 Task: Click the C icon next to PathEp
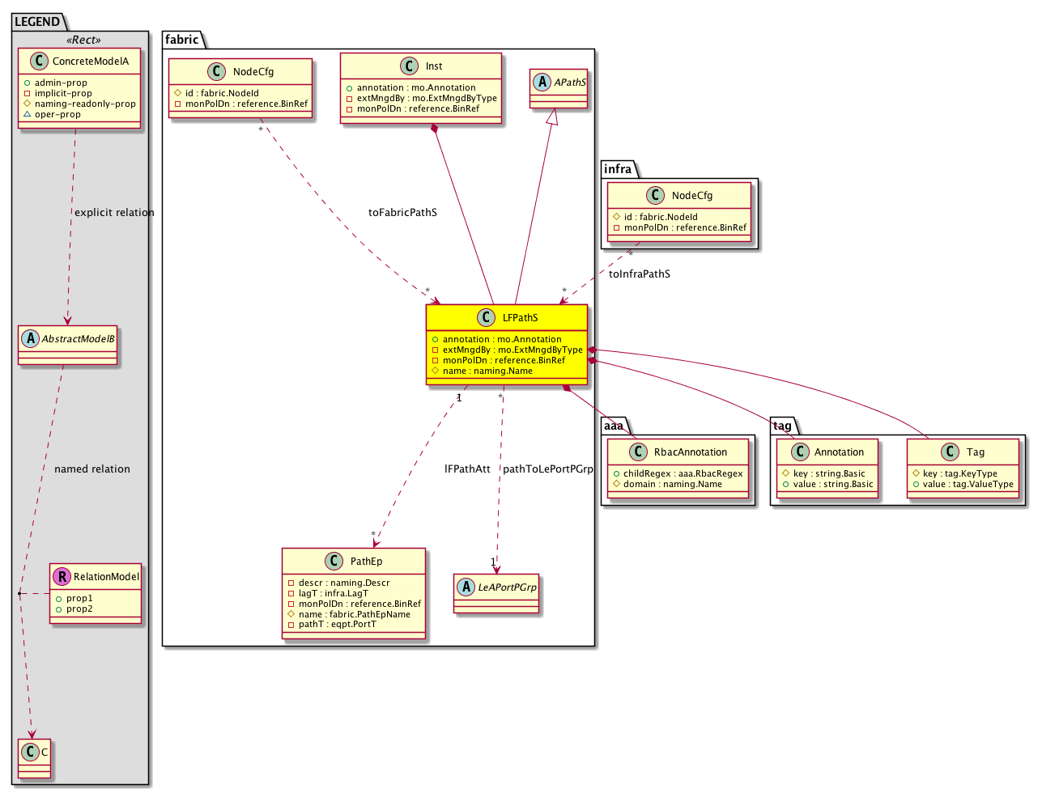click(334, 562)
